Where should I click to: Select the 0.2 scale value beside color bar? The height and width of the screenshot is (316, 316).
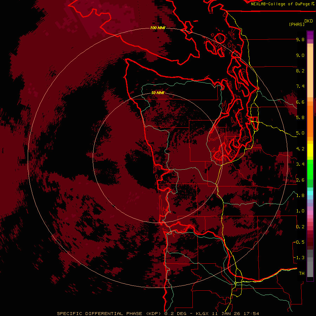click(x=300, y=227)
